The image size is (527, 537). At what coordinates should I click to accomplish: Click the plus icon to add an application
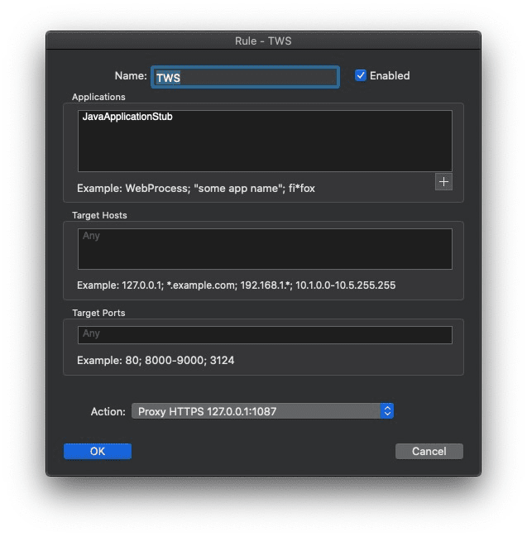[443, 182]
